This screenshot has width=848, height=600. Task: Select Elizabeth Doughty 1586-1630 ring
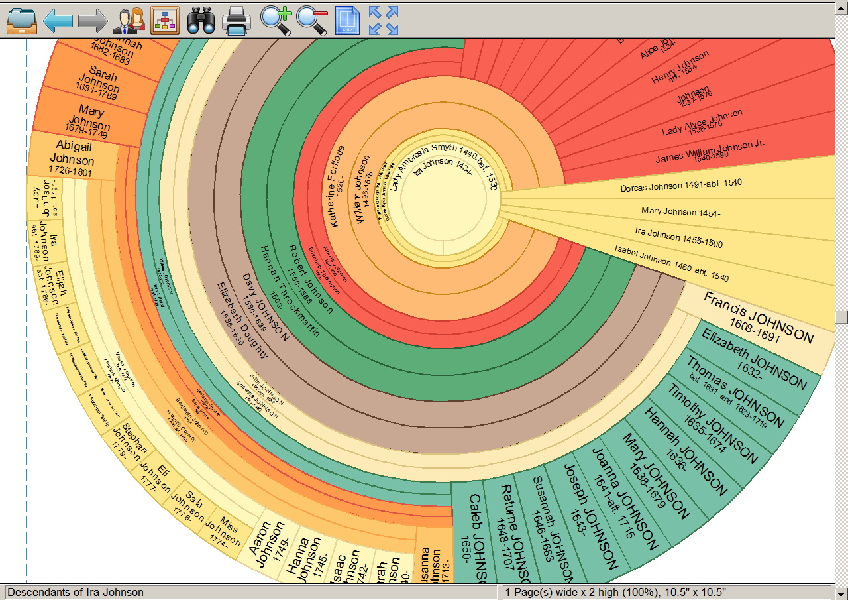click(x=242, y=321)
